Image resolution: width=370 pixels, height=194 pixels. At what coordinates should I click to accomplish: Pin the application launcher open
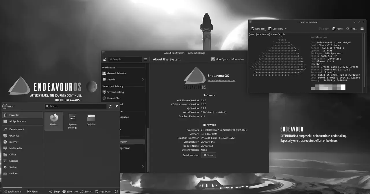116,106
